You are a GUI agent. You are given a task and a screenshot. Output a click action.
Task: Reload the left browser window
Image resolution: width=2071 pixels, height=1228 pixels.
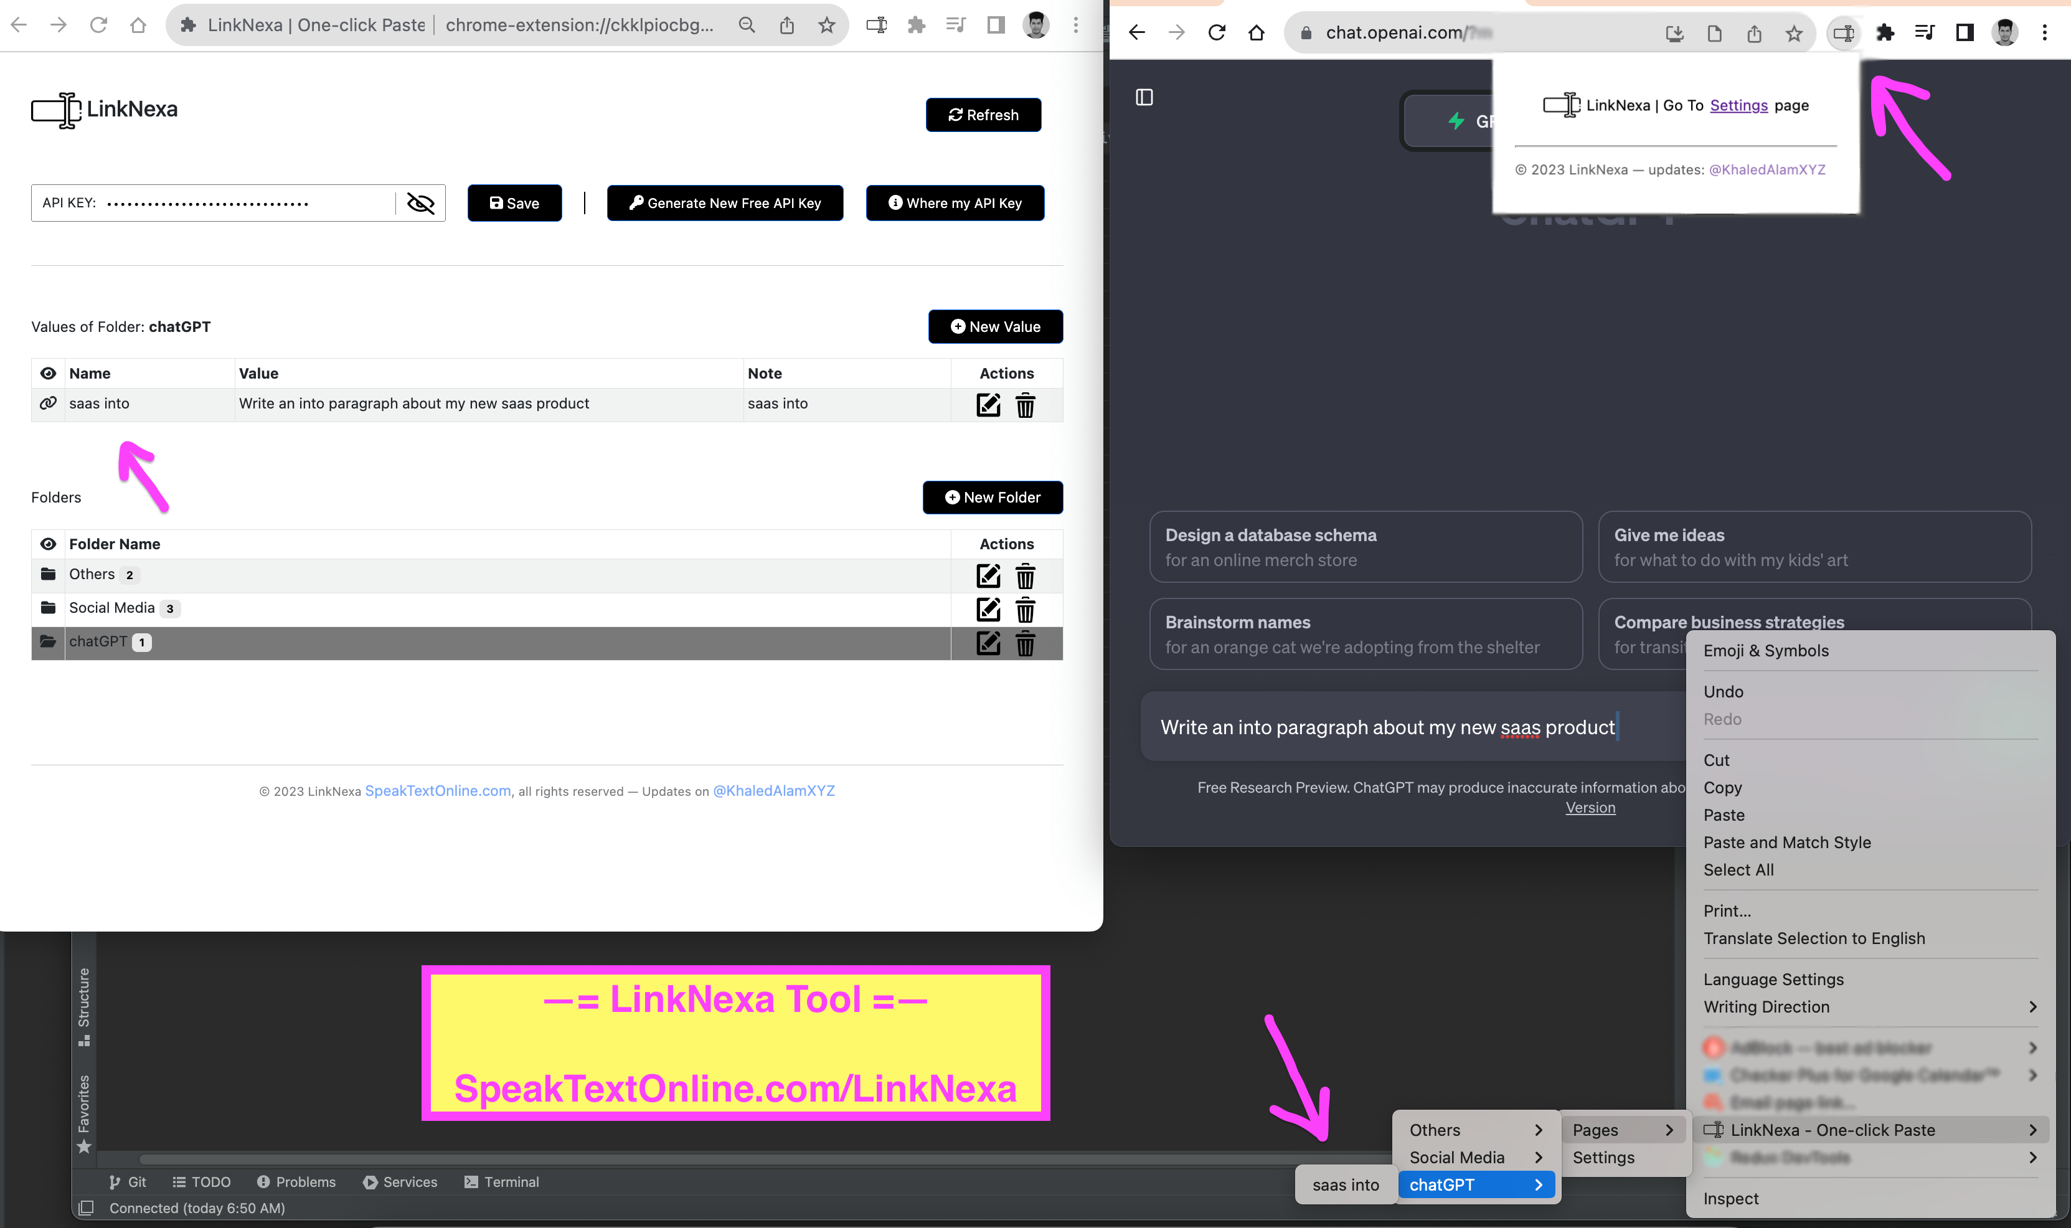(x=98, y=25)
